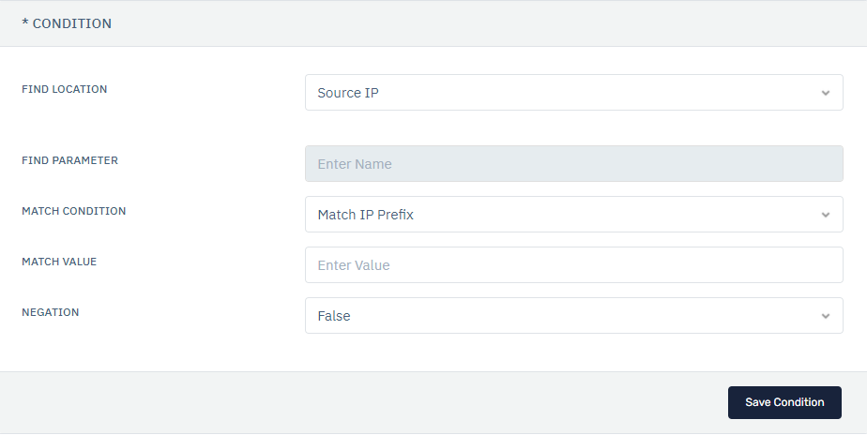This screenshot has height=435, width=867.
Task: Click the chevron arrow in Negation field
Action: 826,316
